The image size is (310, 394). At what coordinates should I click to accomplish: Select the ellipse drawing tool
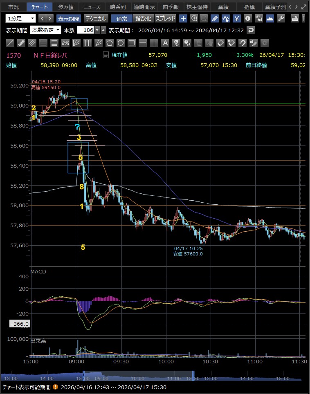pos(121,43)
